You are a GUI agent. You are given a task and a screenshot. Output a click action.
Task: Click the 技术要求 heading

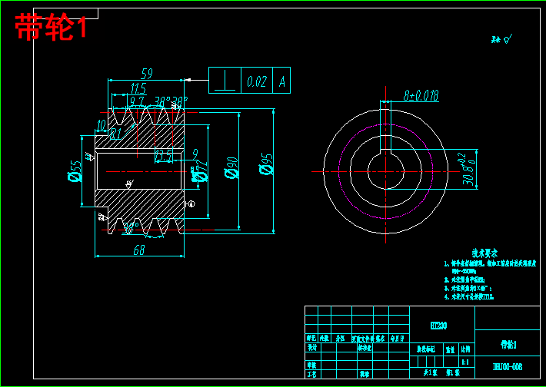coord(484,253)
